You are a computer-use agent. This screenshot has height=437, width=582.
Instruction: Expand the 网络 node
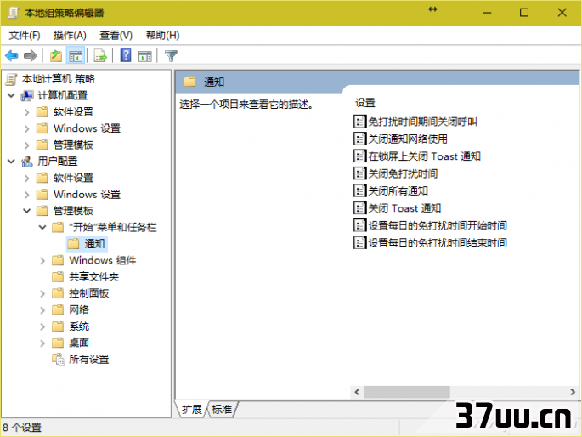click(42, 310)
